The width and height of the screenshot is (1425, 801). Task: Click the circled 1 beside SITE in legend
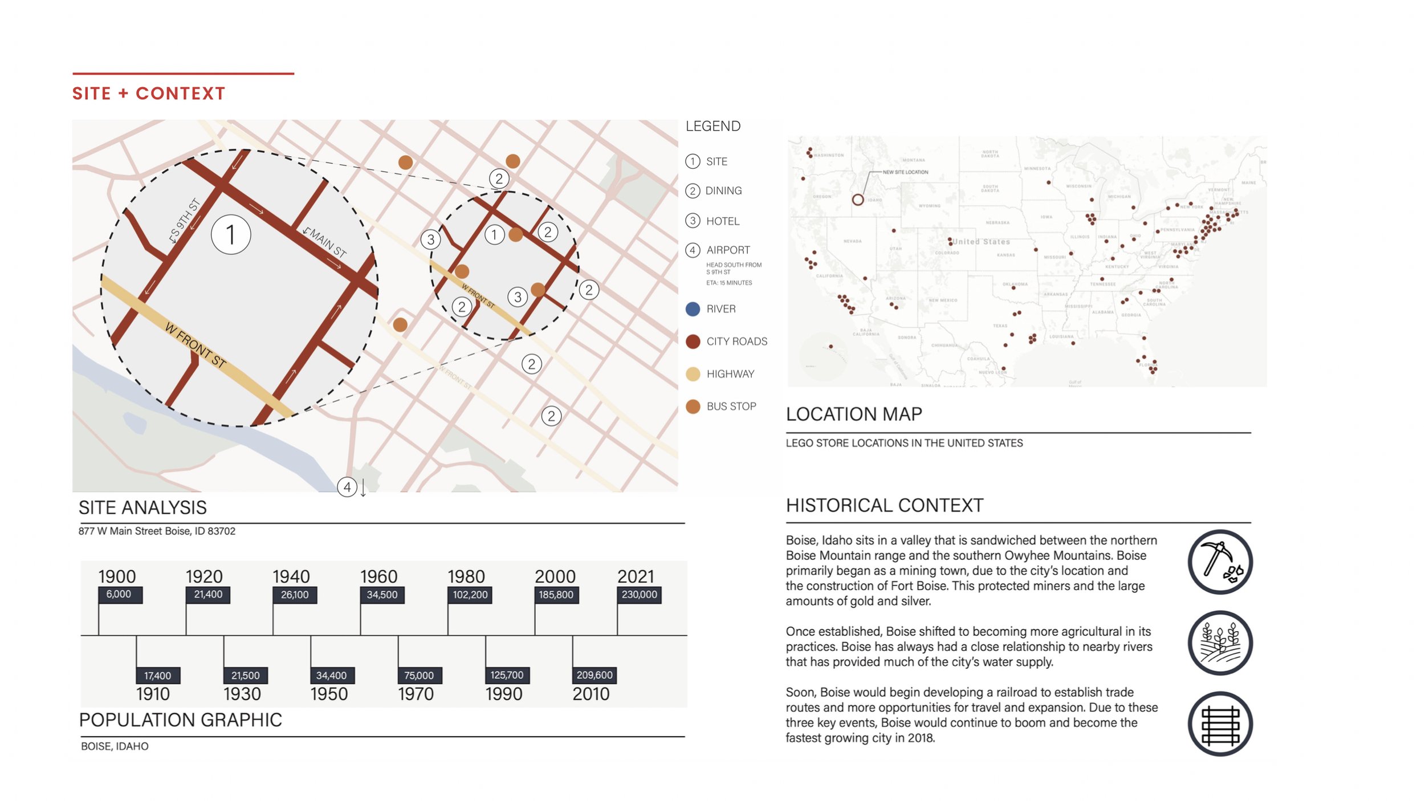[x=693, y=161]
